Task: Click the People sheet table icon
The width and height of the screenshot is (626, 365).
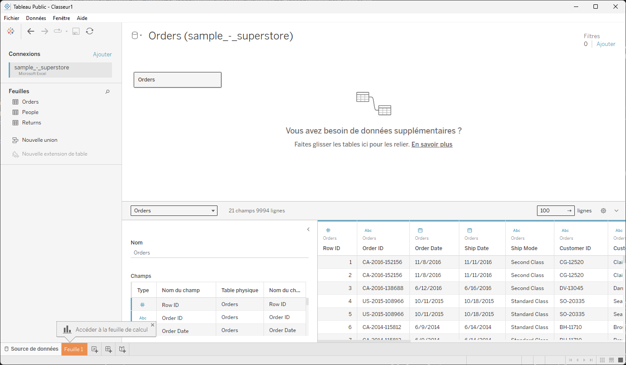Action: [16, 112]
